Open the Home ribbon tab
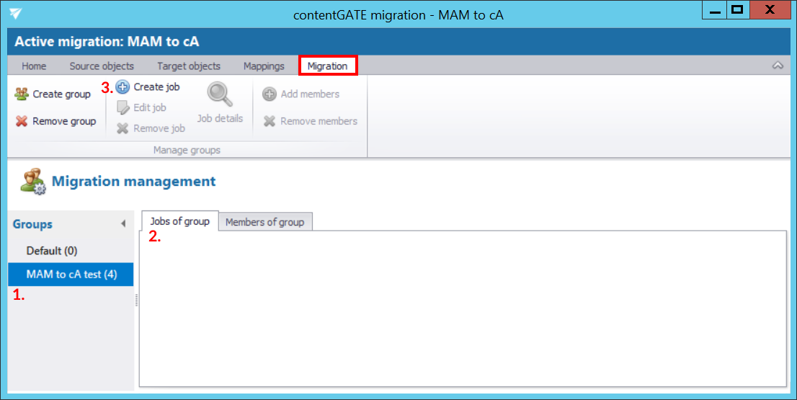 point(34,66)
